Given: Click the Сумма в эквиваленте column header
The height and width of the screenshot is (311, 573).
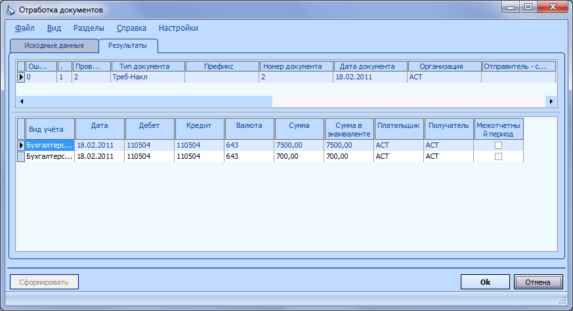Looking at the screenshot, I should 349,129.
